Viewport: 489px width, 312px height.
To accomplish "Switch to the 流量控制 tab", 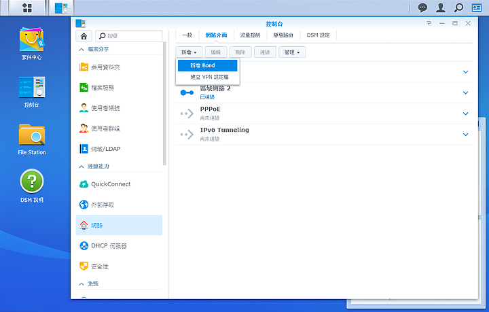I will (250, 35).
